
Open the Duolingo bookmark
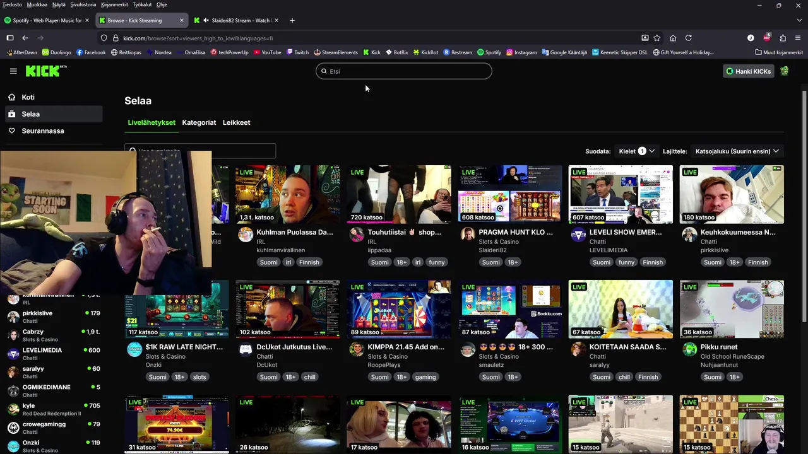(57, 52)
